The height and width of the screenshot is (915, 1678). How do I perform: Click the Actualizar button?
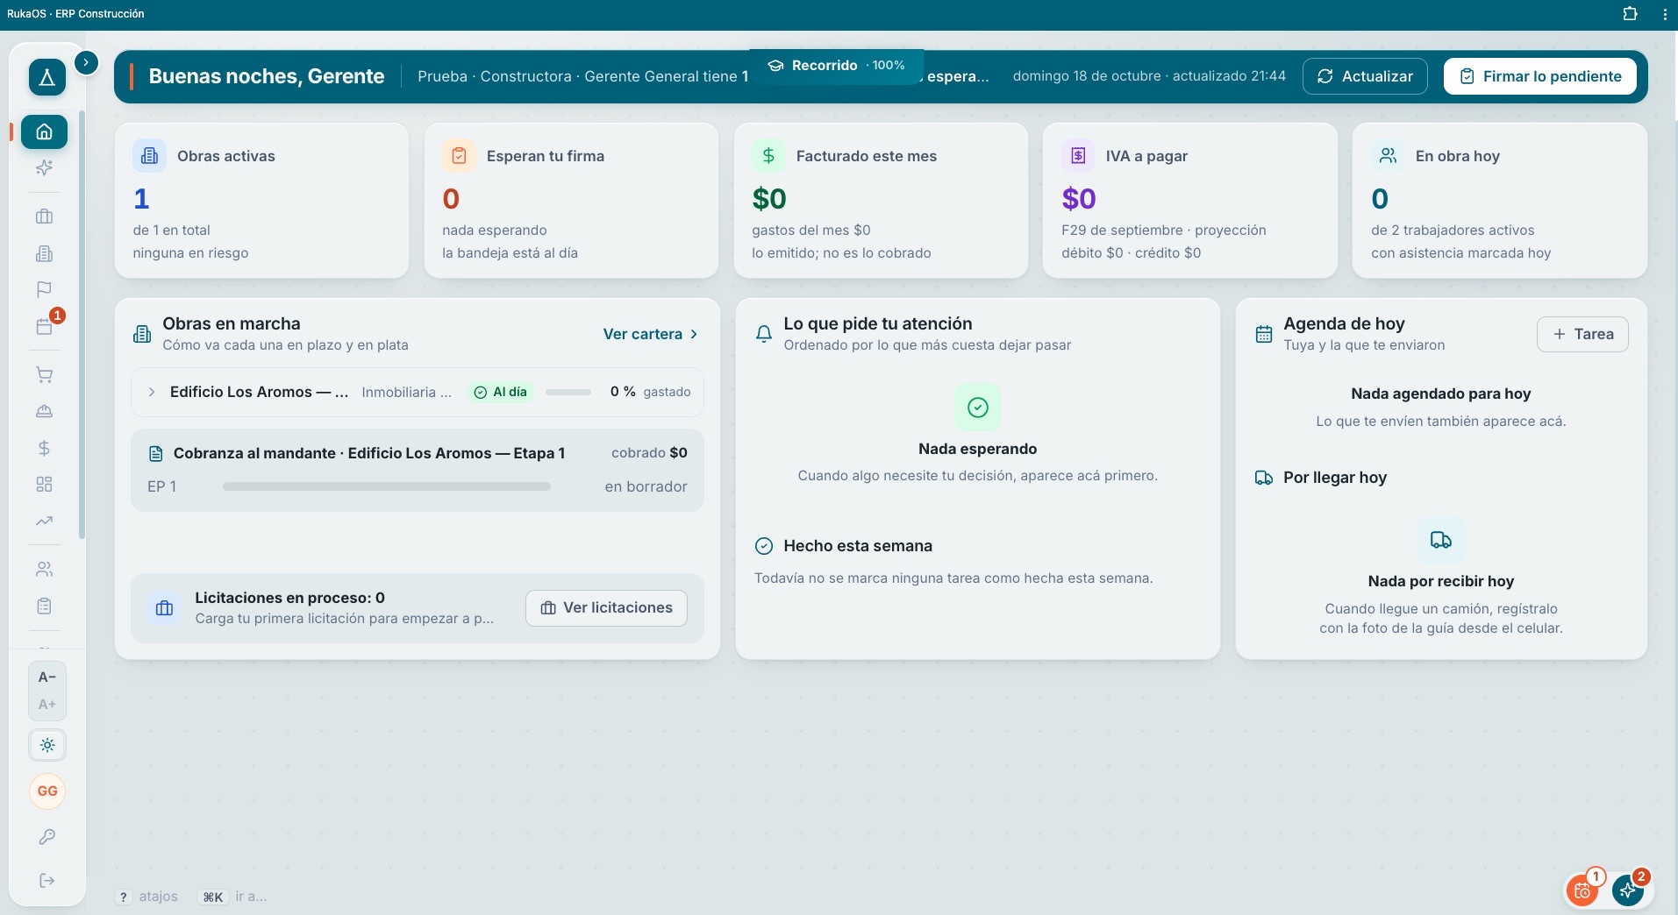click(1365, 76)
